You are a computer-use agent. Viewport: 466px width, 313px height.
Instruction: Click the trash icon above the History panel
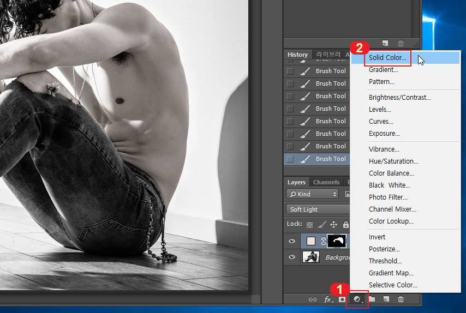(401, 44)
